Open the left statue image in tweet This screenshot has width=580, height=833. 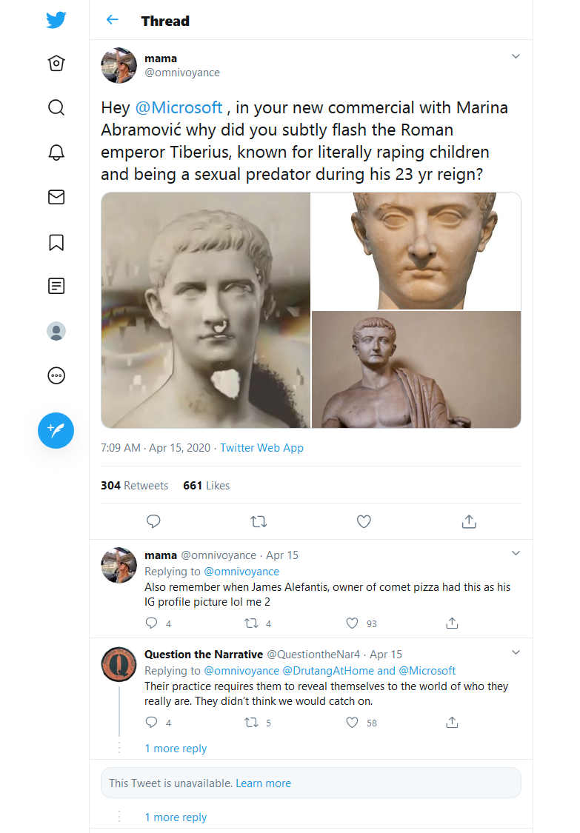point(206,310)
